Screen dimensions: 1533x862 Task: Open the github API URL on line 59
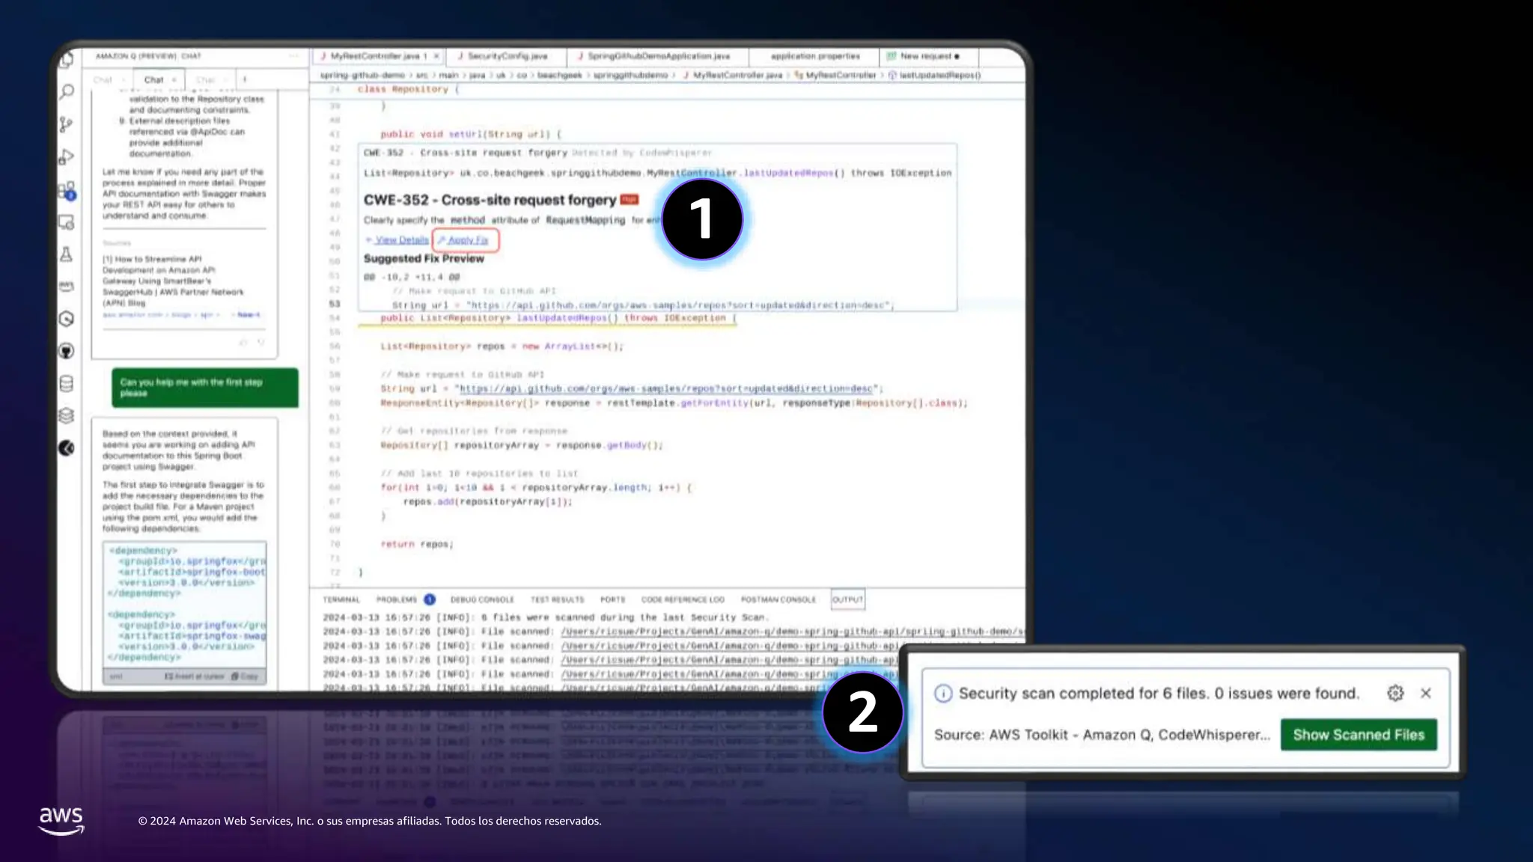pyautogui.click(x=666, y=388)
